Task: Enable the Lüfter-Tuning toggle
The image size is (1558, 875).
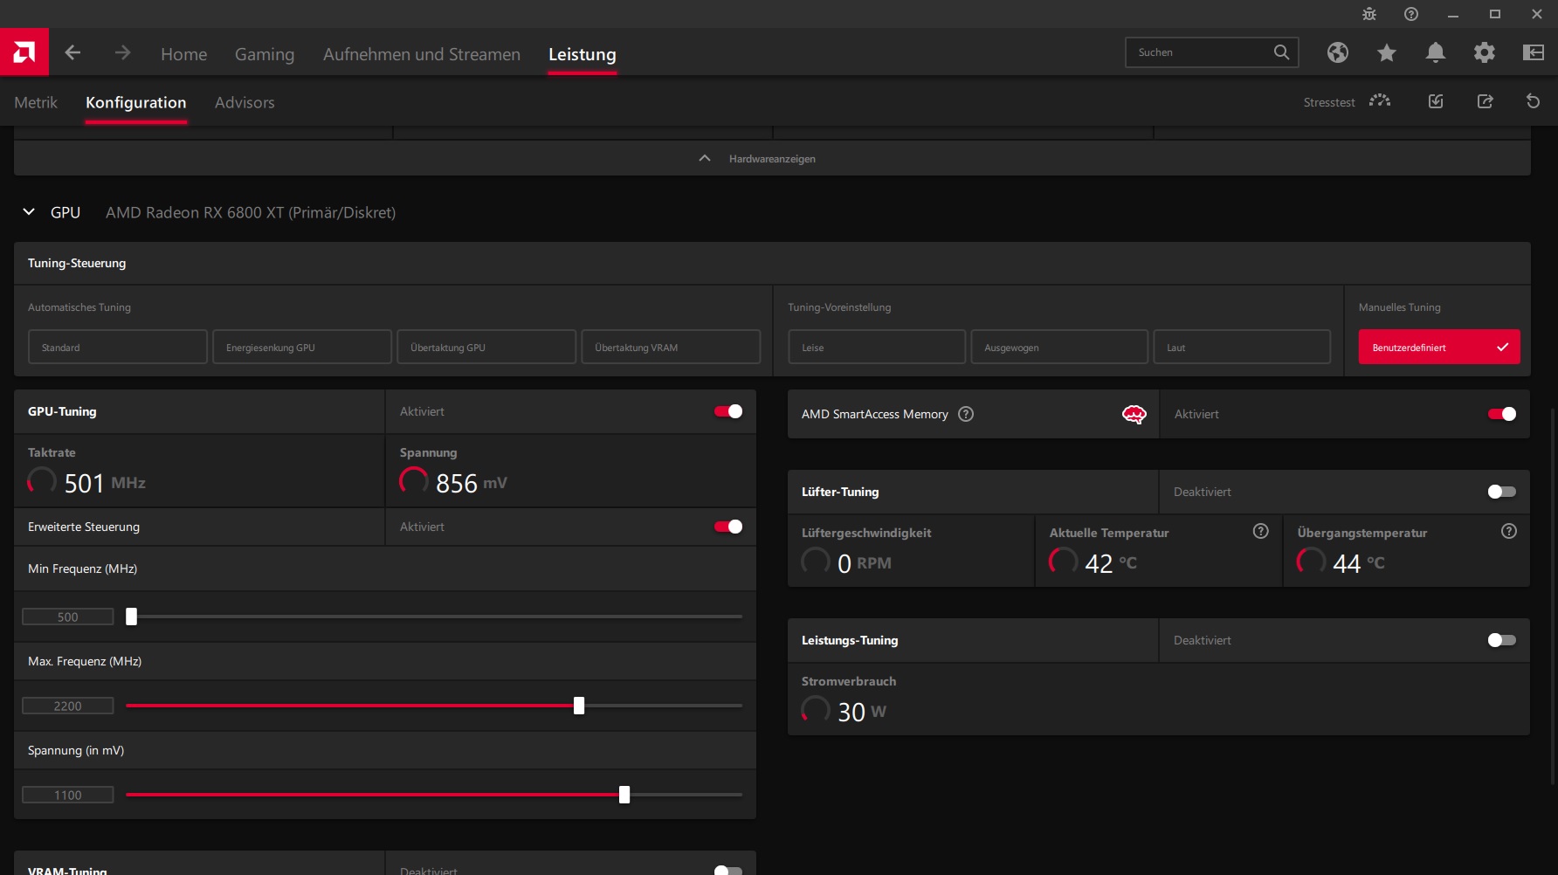Action: point(1501,492)
